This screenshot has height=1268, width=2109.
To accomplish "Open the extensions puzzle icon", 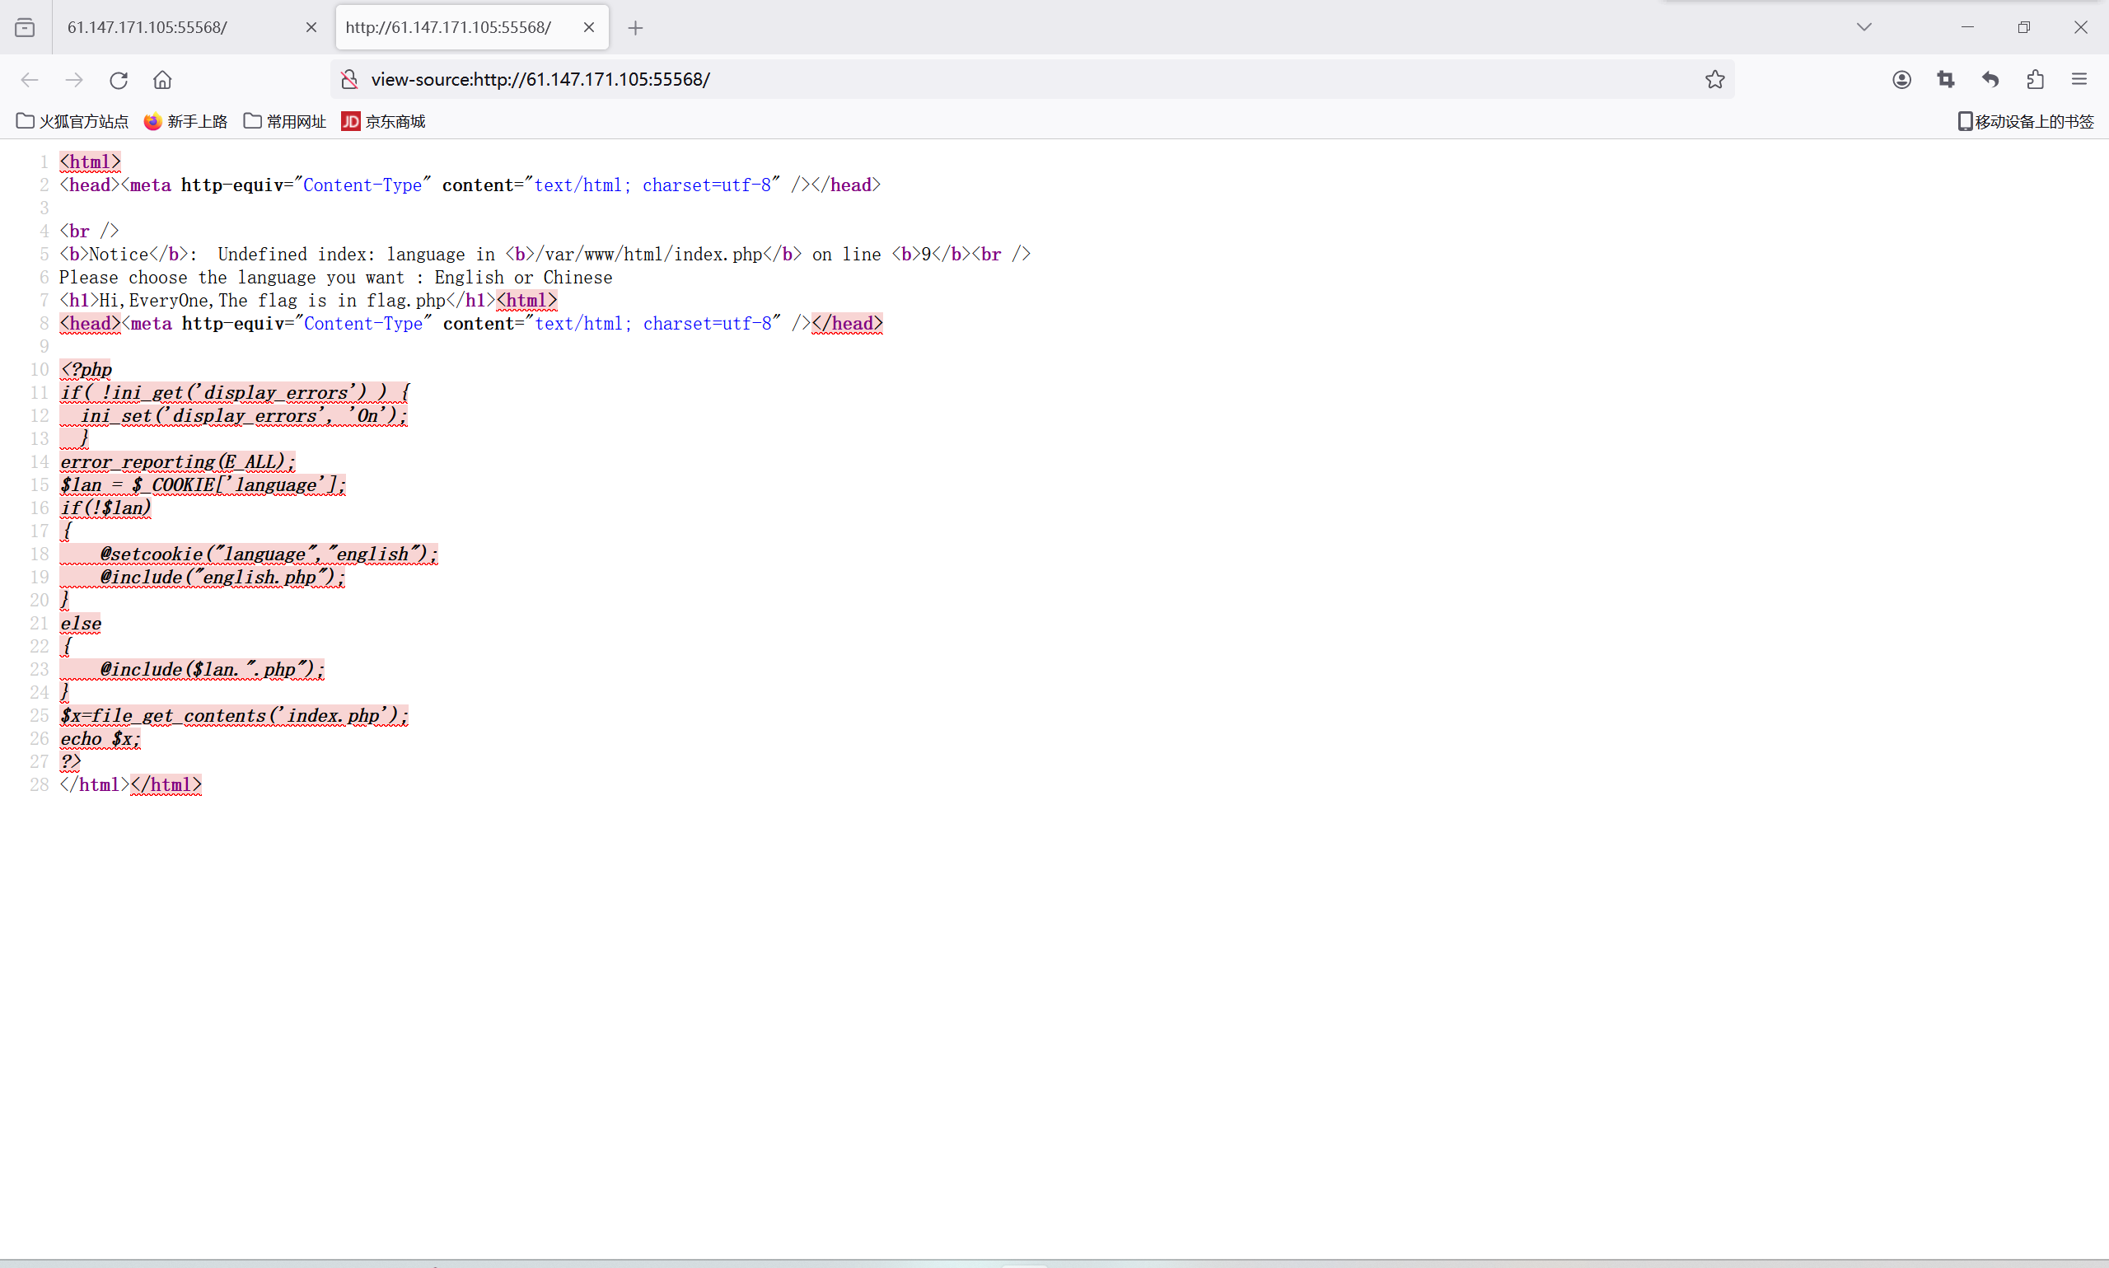I will (x=2035, y=79).
